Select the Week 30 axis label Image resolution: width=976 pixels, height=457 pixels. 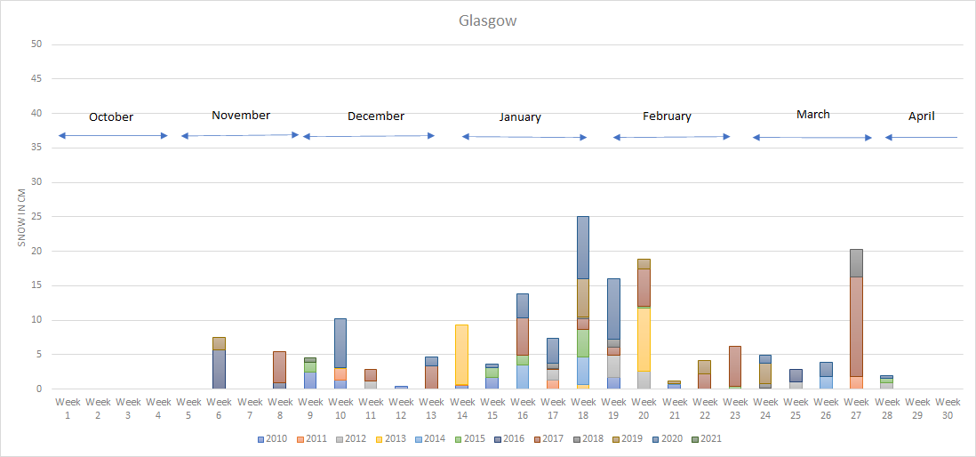pyautogui.click(x=948, y=408)
